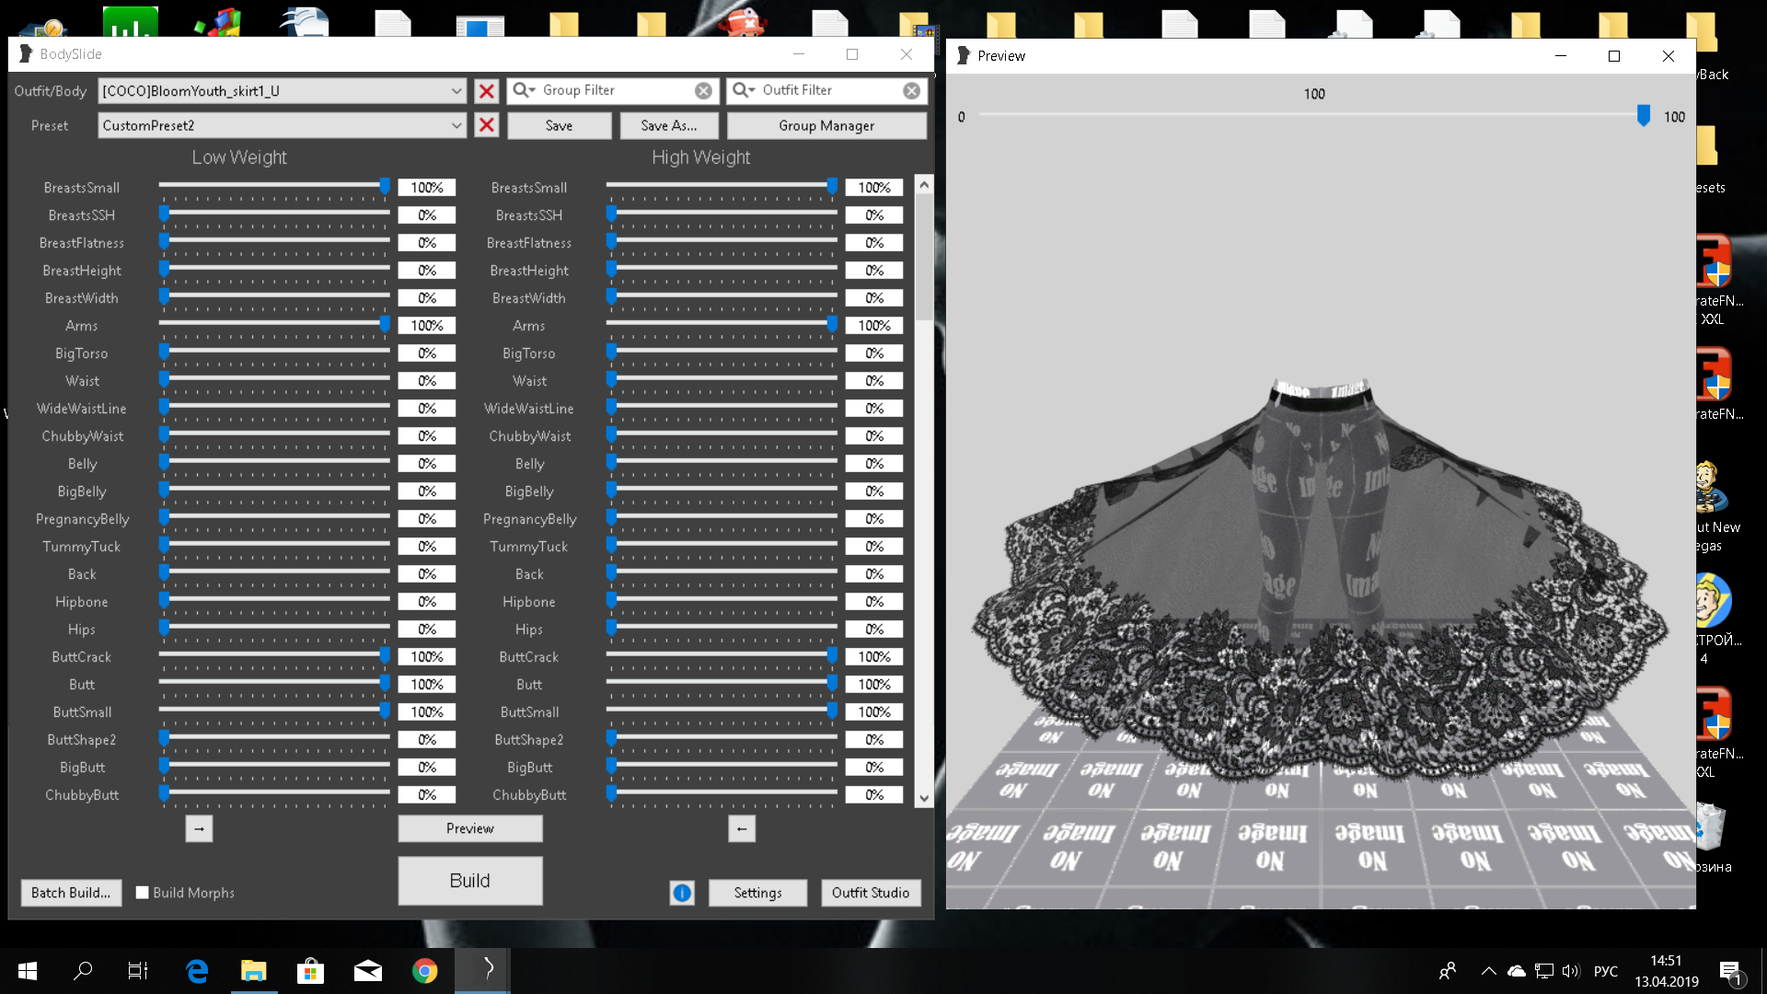The height and width of the screenshot is (994, 1767).
Task: Click the preview weight slider handle
Action: (x=1643, y=116)
